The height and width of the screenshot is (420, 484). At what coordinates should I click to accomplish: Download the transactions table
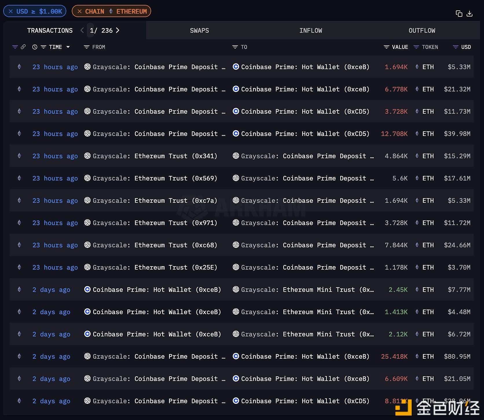click(x=470, y=14)
